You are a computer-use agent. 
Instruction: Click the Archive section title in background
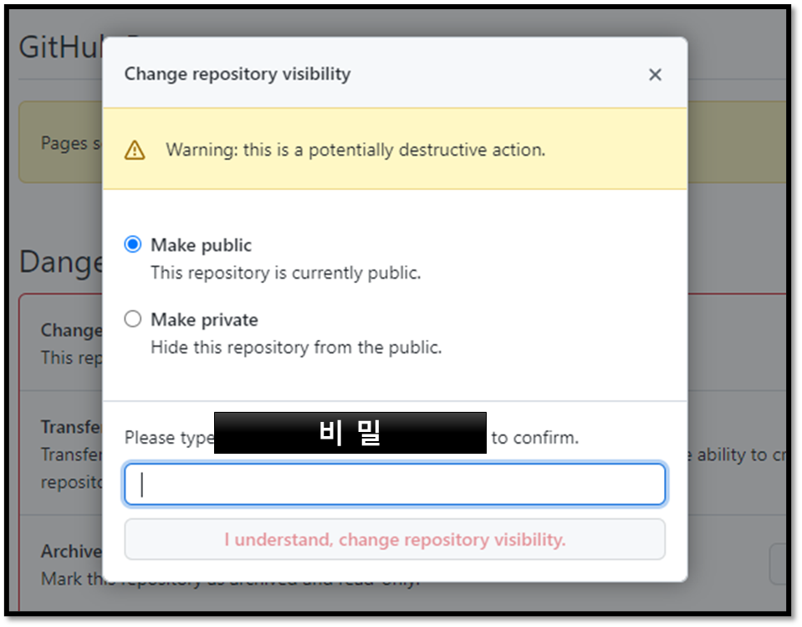72,552
